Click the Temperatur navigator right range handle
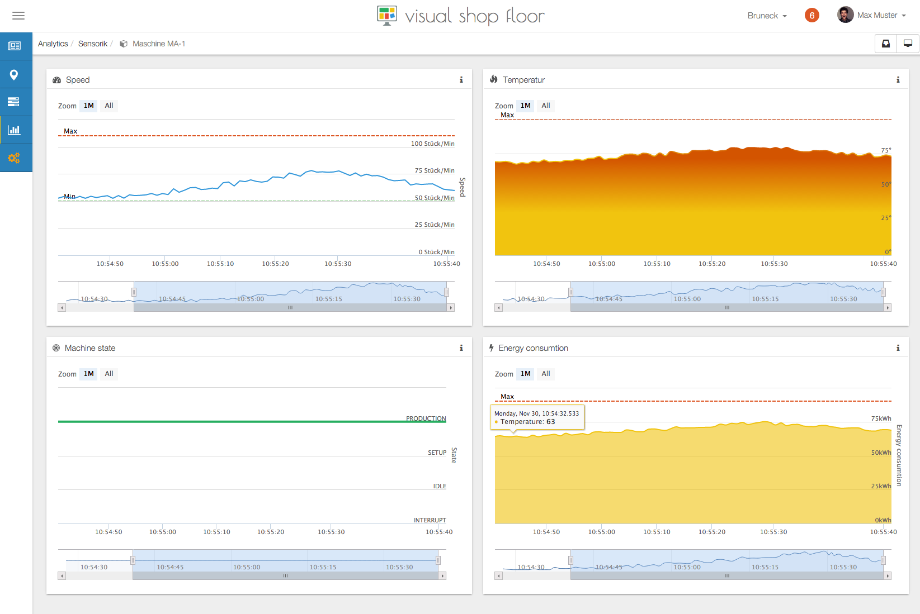The image size is (920, 614). [883, 292]
